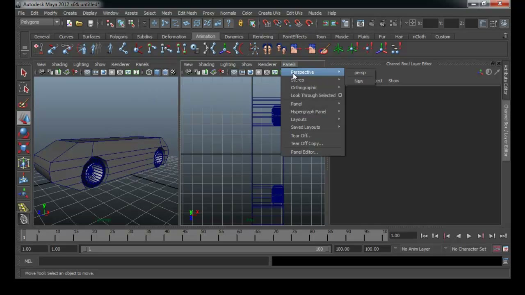Open the Panels menu of right viewport
The height and width of the screenshot is (295, 525).
coord(289,64)
